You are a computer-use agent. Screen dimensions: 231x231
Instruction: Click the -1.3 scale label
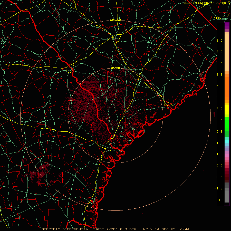click(218, 188)
